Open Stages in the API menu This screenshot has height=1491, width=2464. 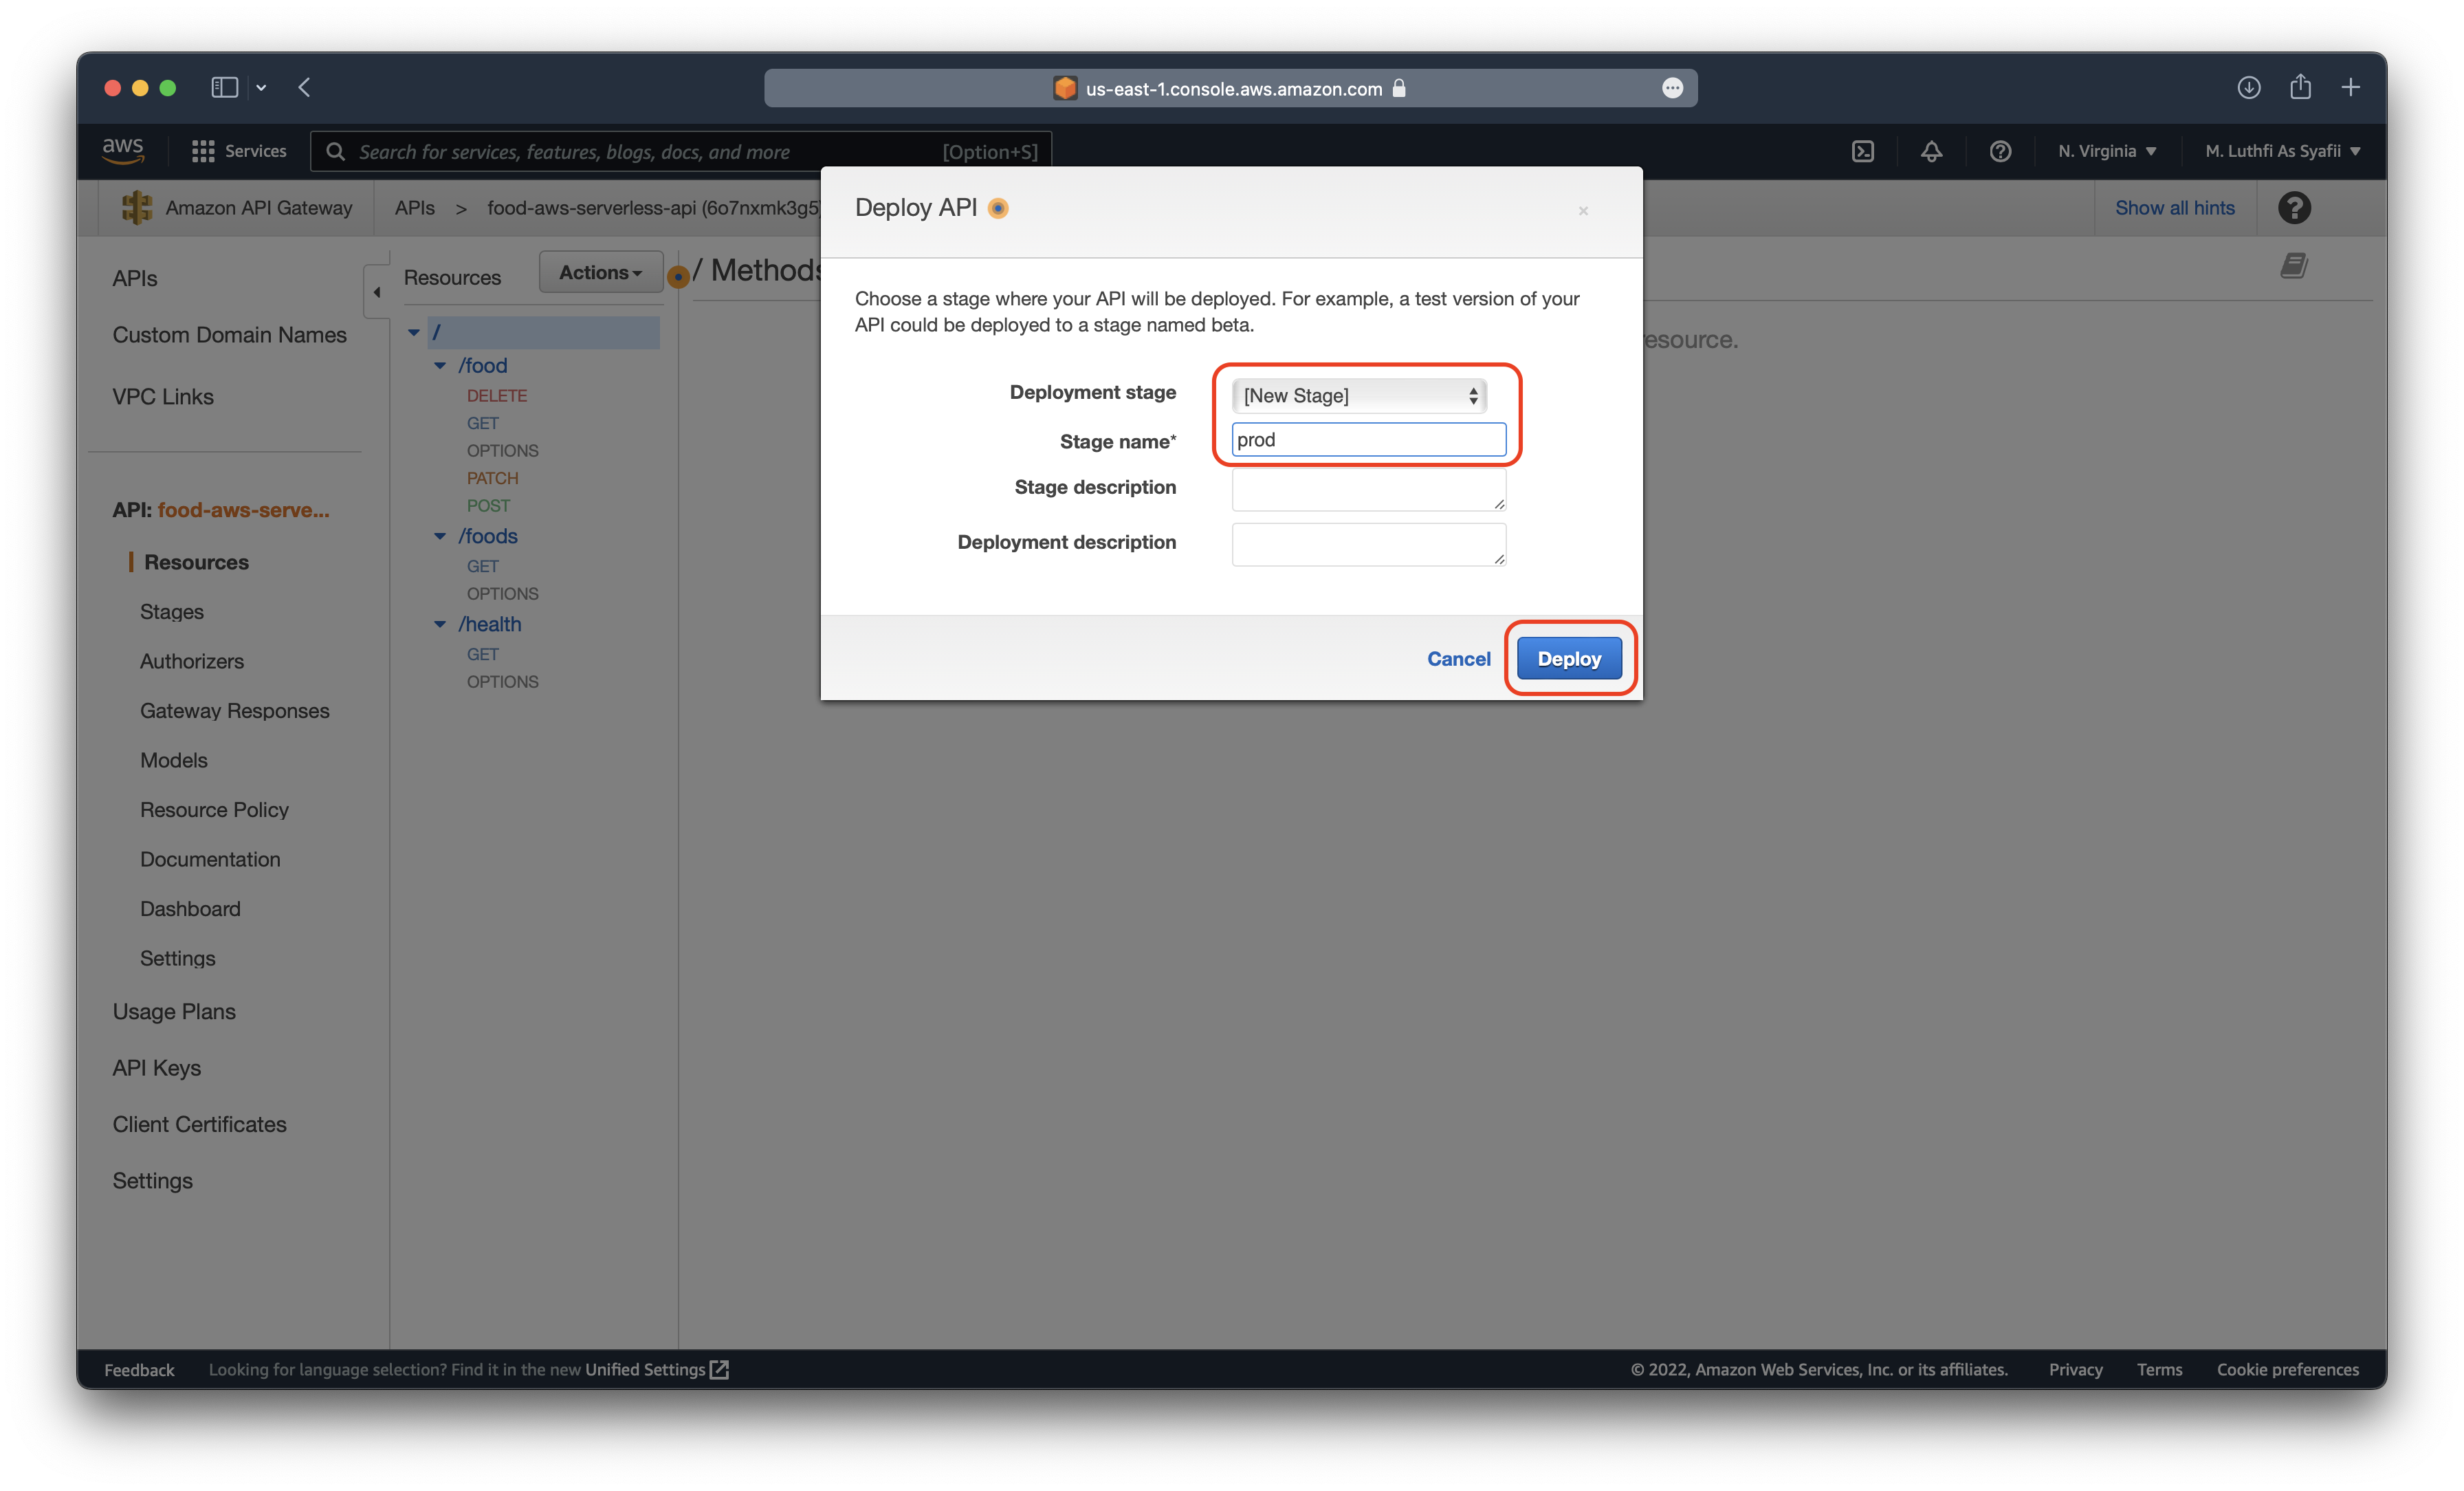(x=171, y=611)
